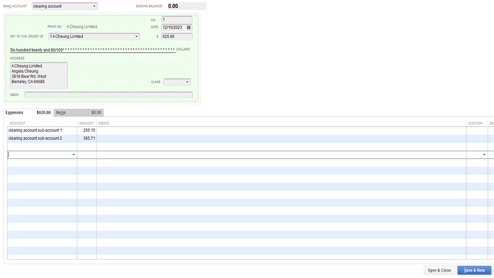Open the calendar icon beside the date field
494x278 pixels.
pyautogui.click(x=189, y=27)
